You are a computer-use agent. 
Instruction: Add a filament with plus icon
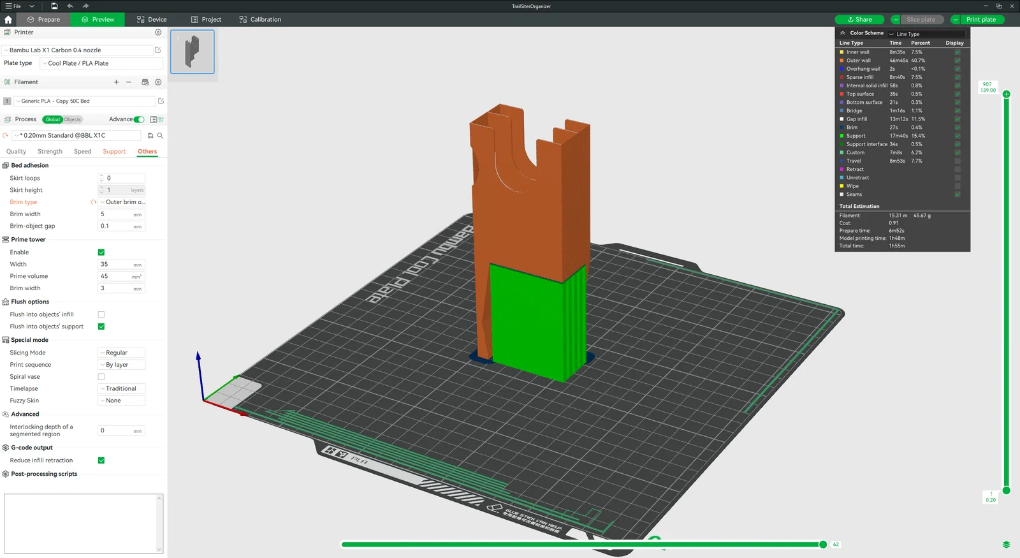click(116, 82)
